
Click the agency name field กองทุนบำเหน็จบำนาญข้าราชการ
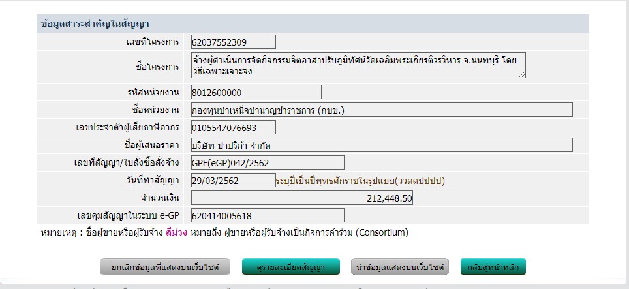click(381, 110)
